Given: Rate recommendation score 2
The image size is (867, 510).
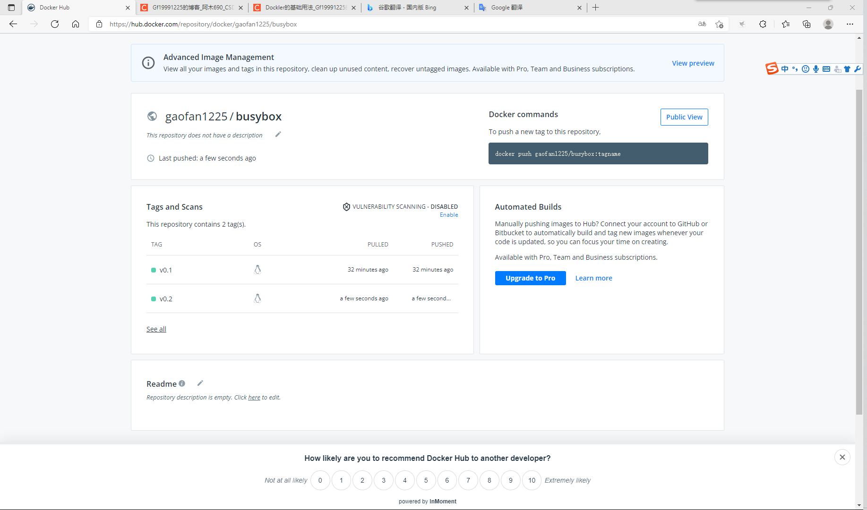Looking at the screenshot, I should click(x=362, y=480).
